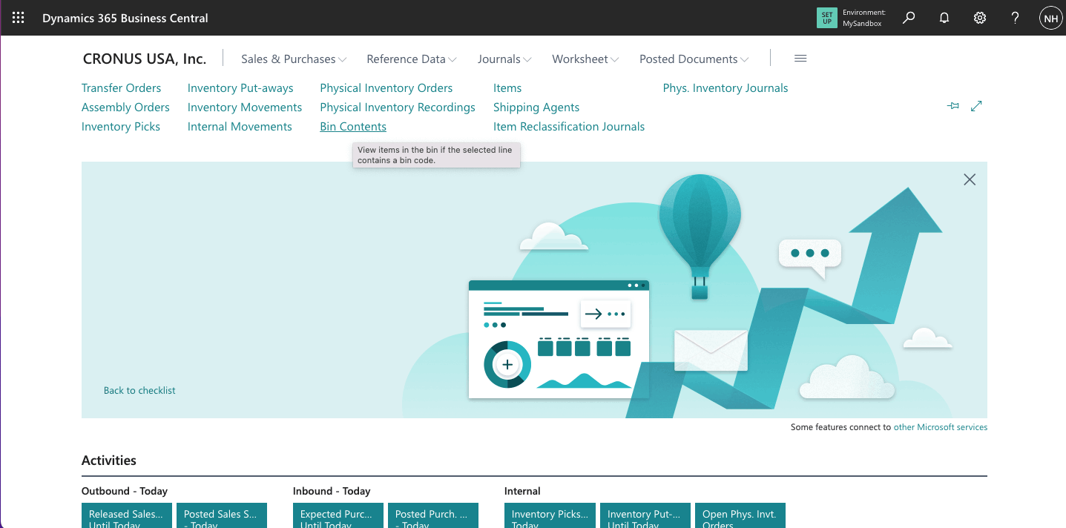The width and height of the screenshot is (1066, 528).
Task: Open the help question mark icon
Action: 1016,18
